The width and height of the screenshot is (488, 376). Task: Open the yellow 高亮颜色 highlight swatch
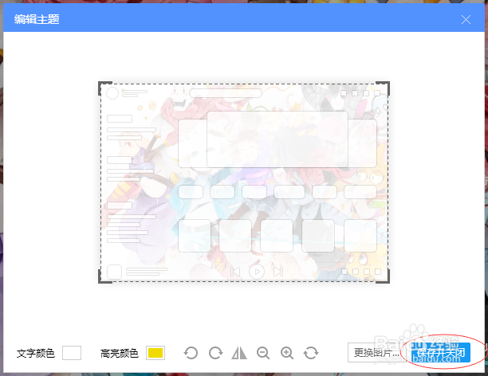click(155, 353)
